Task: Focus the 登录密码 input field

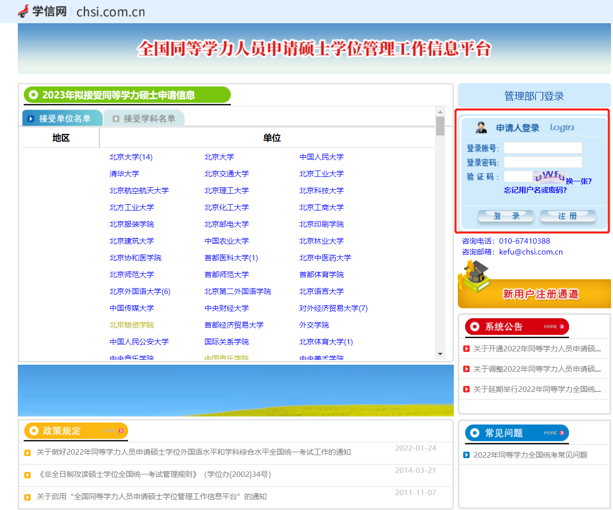Action: pos(543,162)
